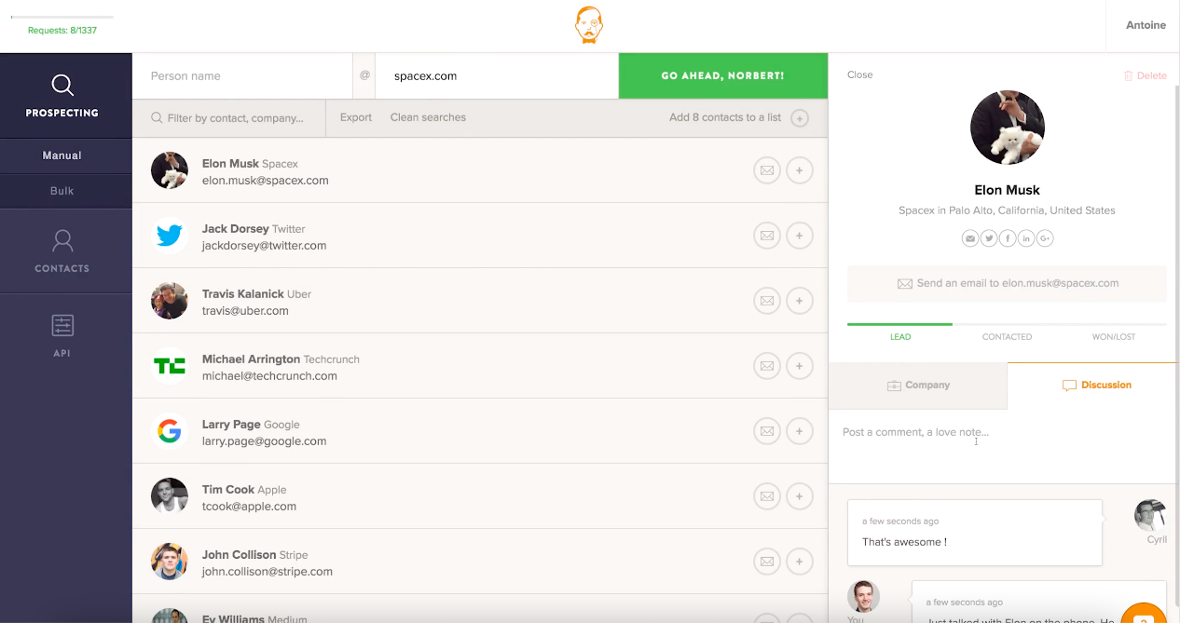Delete the Elon Musk contact

1145,75
